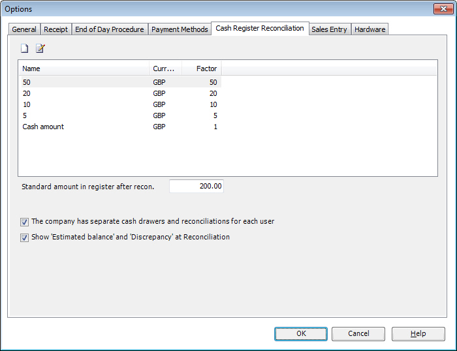Open the Receipt tab

[55, 29]
